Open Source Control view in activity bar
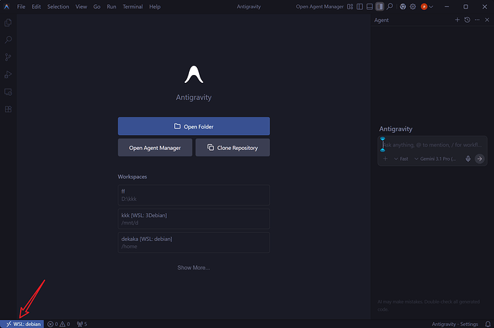The width and height of the screenshot is (494, 328). pos(8,57)
